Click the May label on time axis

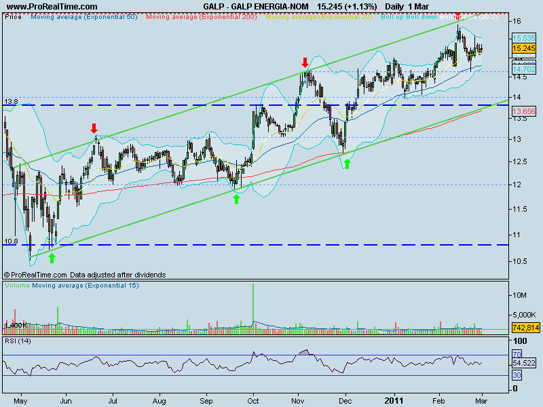[x=21, y=401]
